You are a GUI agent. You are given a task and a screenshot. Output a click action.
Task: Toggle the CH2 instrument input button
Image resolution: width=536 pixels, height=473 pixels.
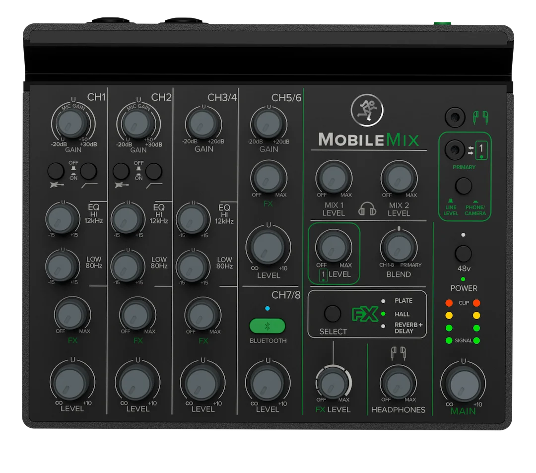(121, 171)
